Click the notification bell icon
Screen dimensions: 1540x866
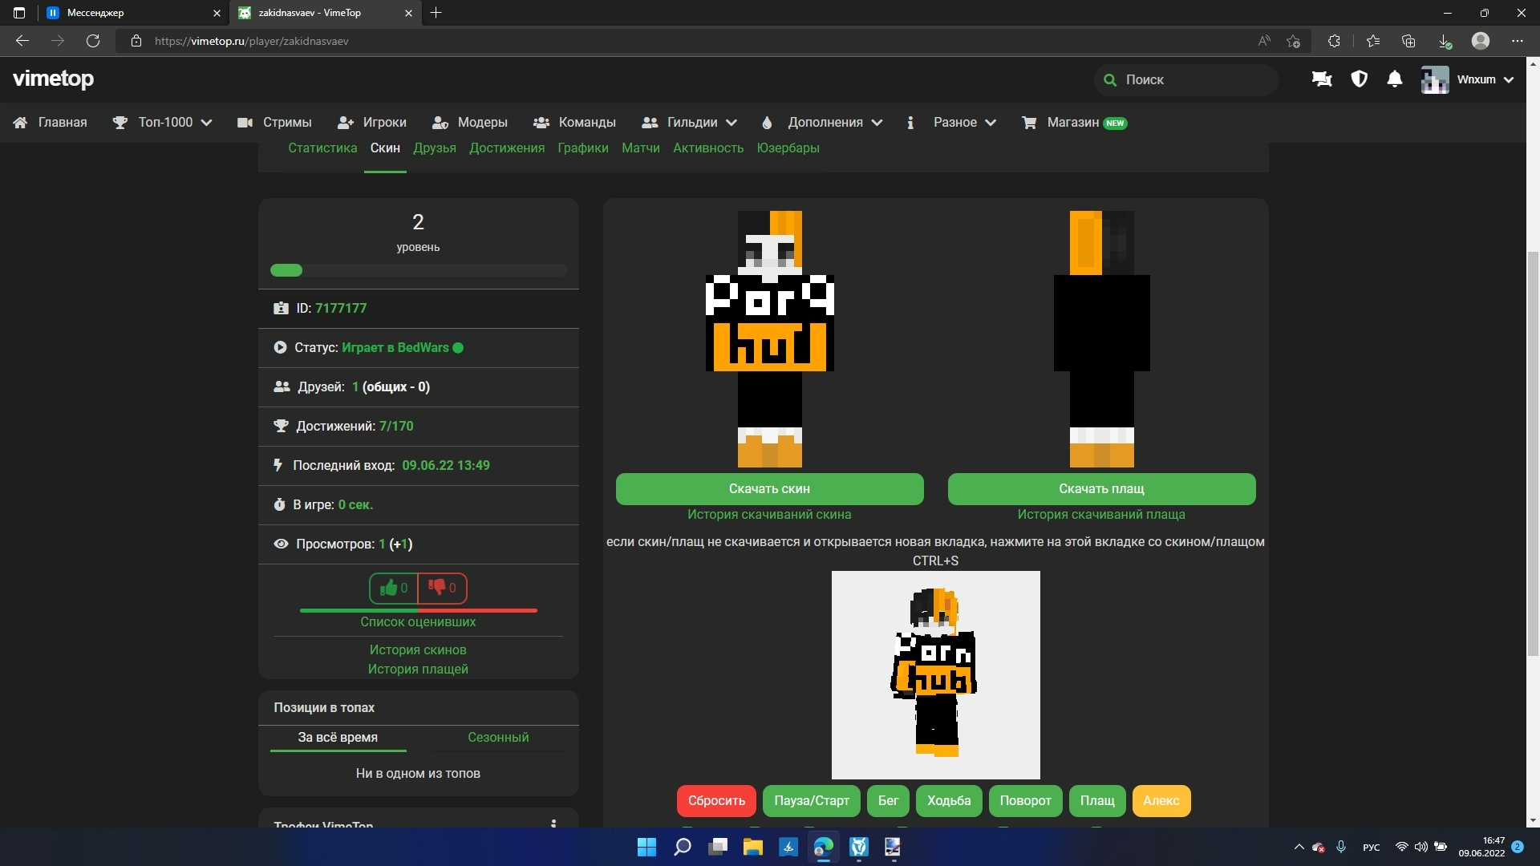pos(1395,79)
